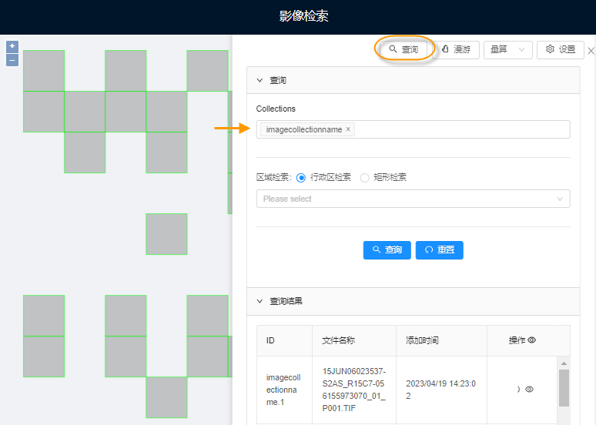Zoom in on the map
Screen dimensions: 596x425
coord(12,46)
